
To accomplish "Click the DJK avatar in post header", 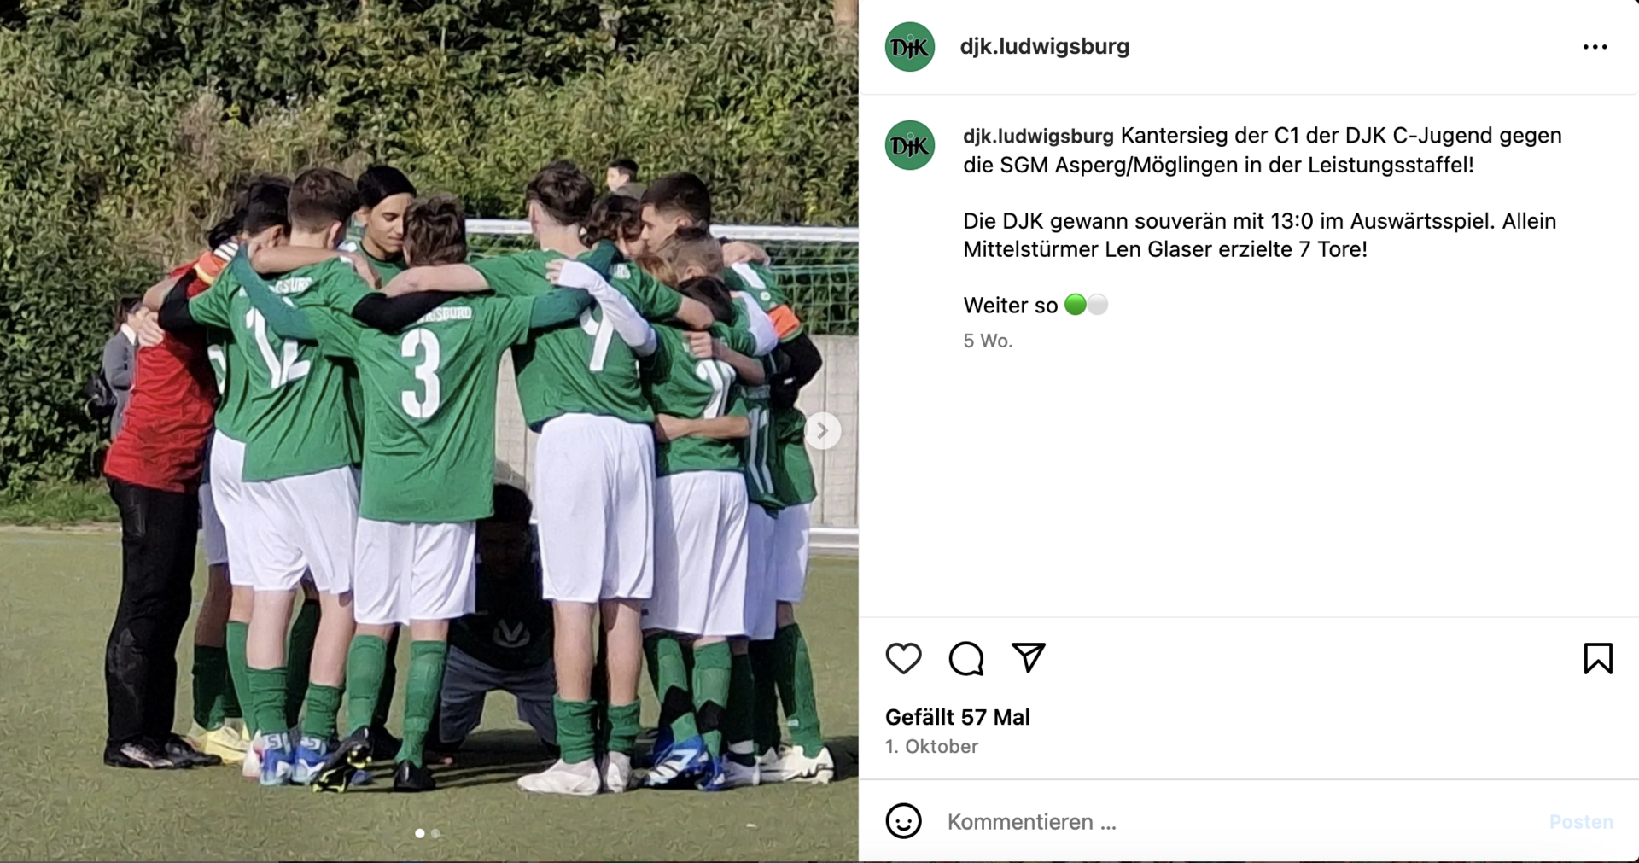I will point(910,47).
